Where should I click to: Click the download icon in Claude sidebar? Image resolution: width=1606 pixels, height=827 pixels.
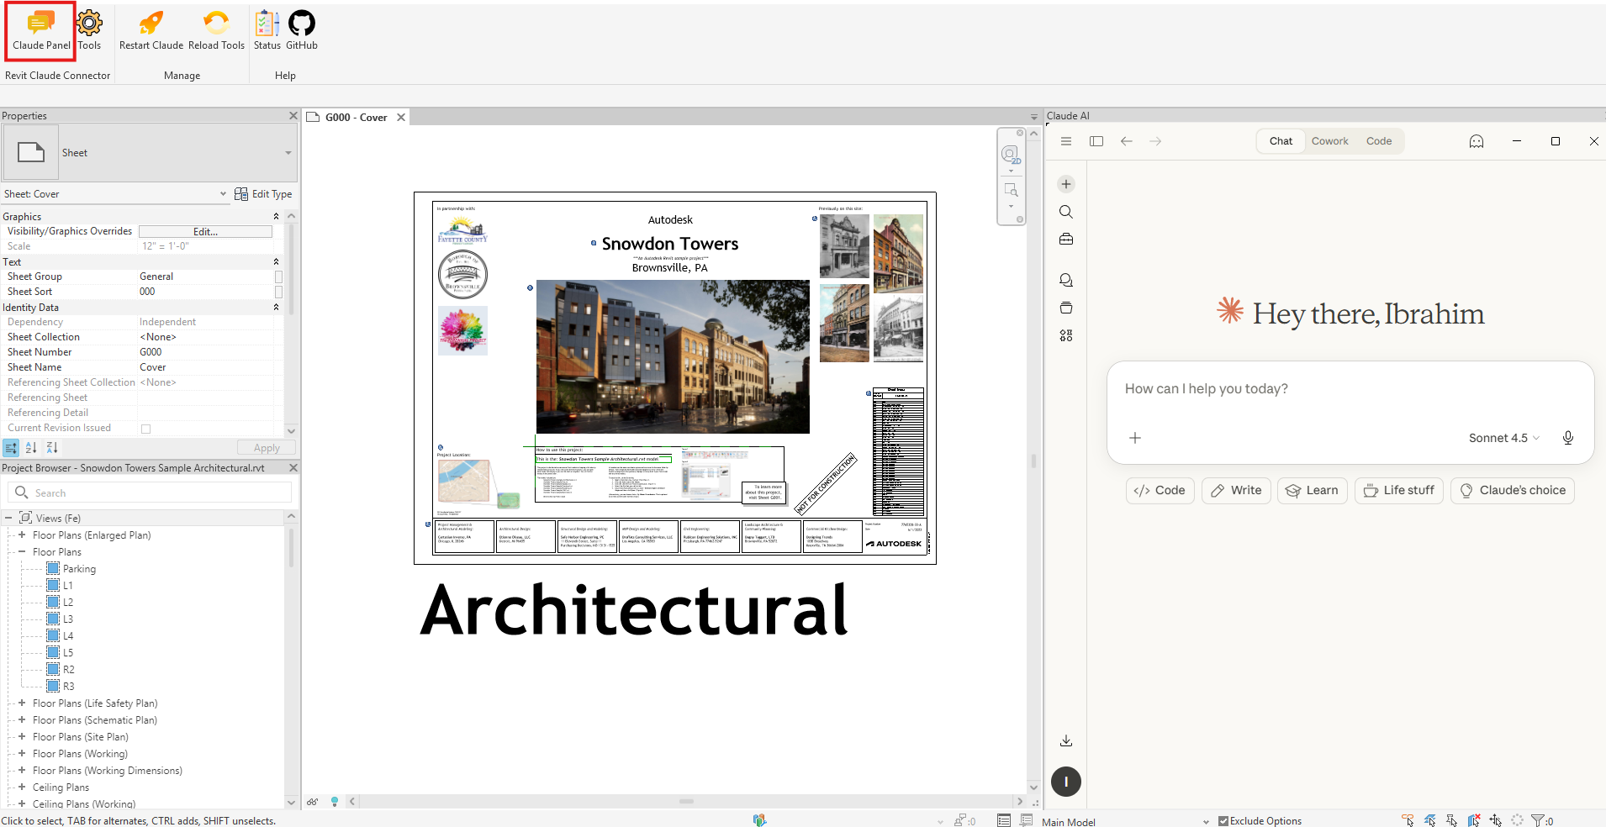1066,740
